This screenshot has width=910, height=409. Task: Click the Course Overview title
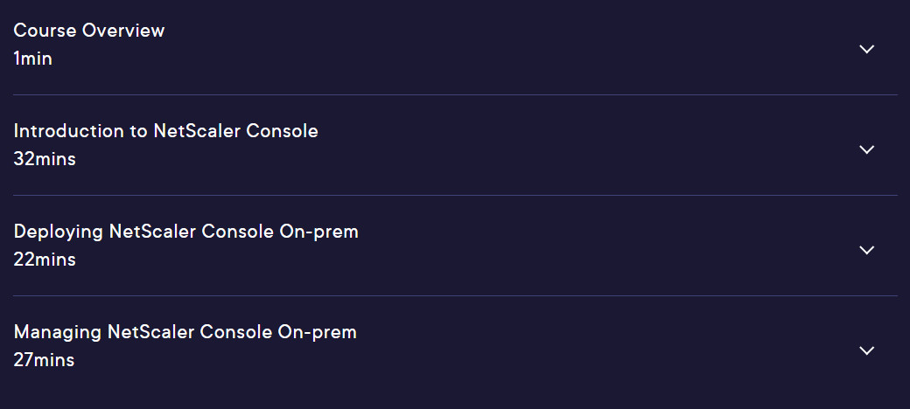[88, 30]
